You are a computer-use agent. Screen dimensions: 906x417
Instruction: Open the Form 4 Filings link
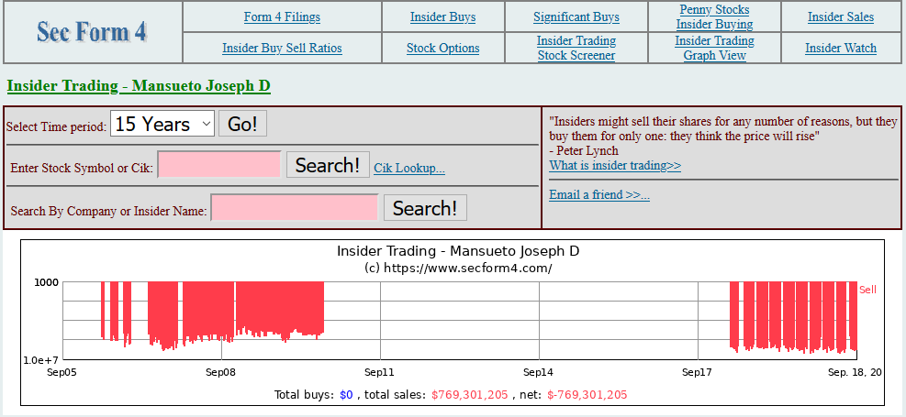click(x=282, y=16)
